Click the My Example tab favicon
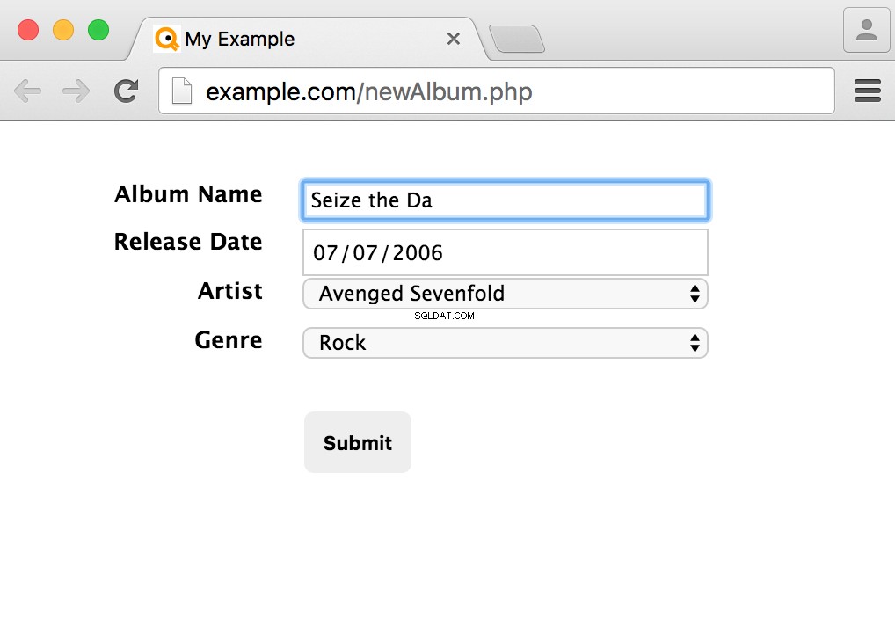This screenshot has width=895, height=633. click(x=167, y=39)
